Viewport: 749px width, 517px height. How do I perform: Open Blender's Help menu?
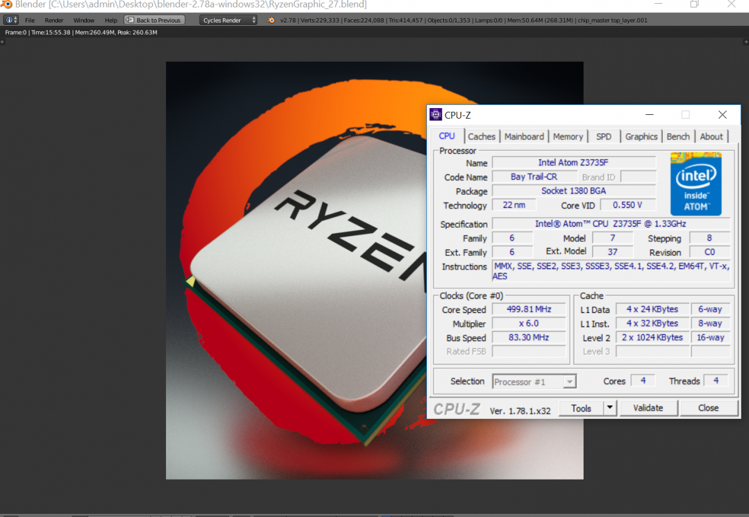point(111,21)
